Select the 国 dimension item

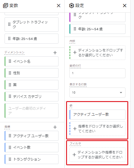[x=32, y=85]
